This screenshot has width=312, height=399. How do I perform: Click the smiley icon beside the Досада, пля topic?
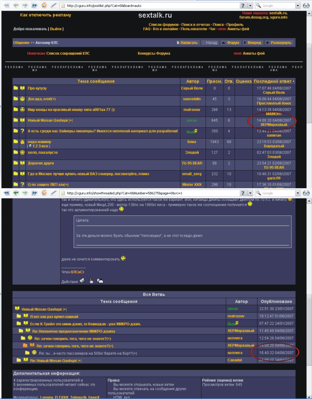point(22,99)
